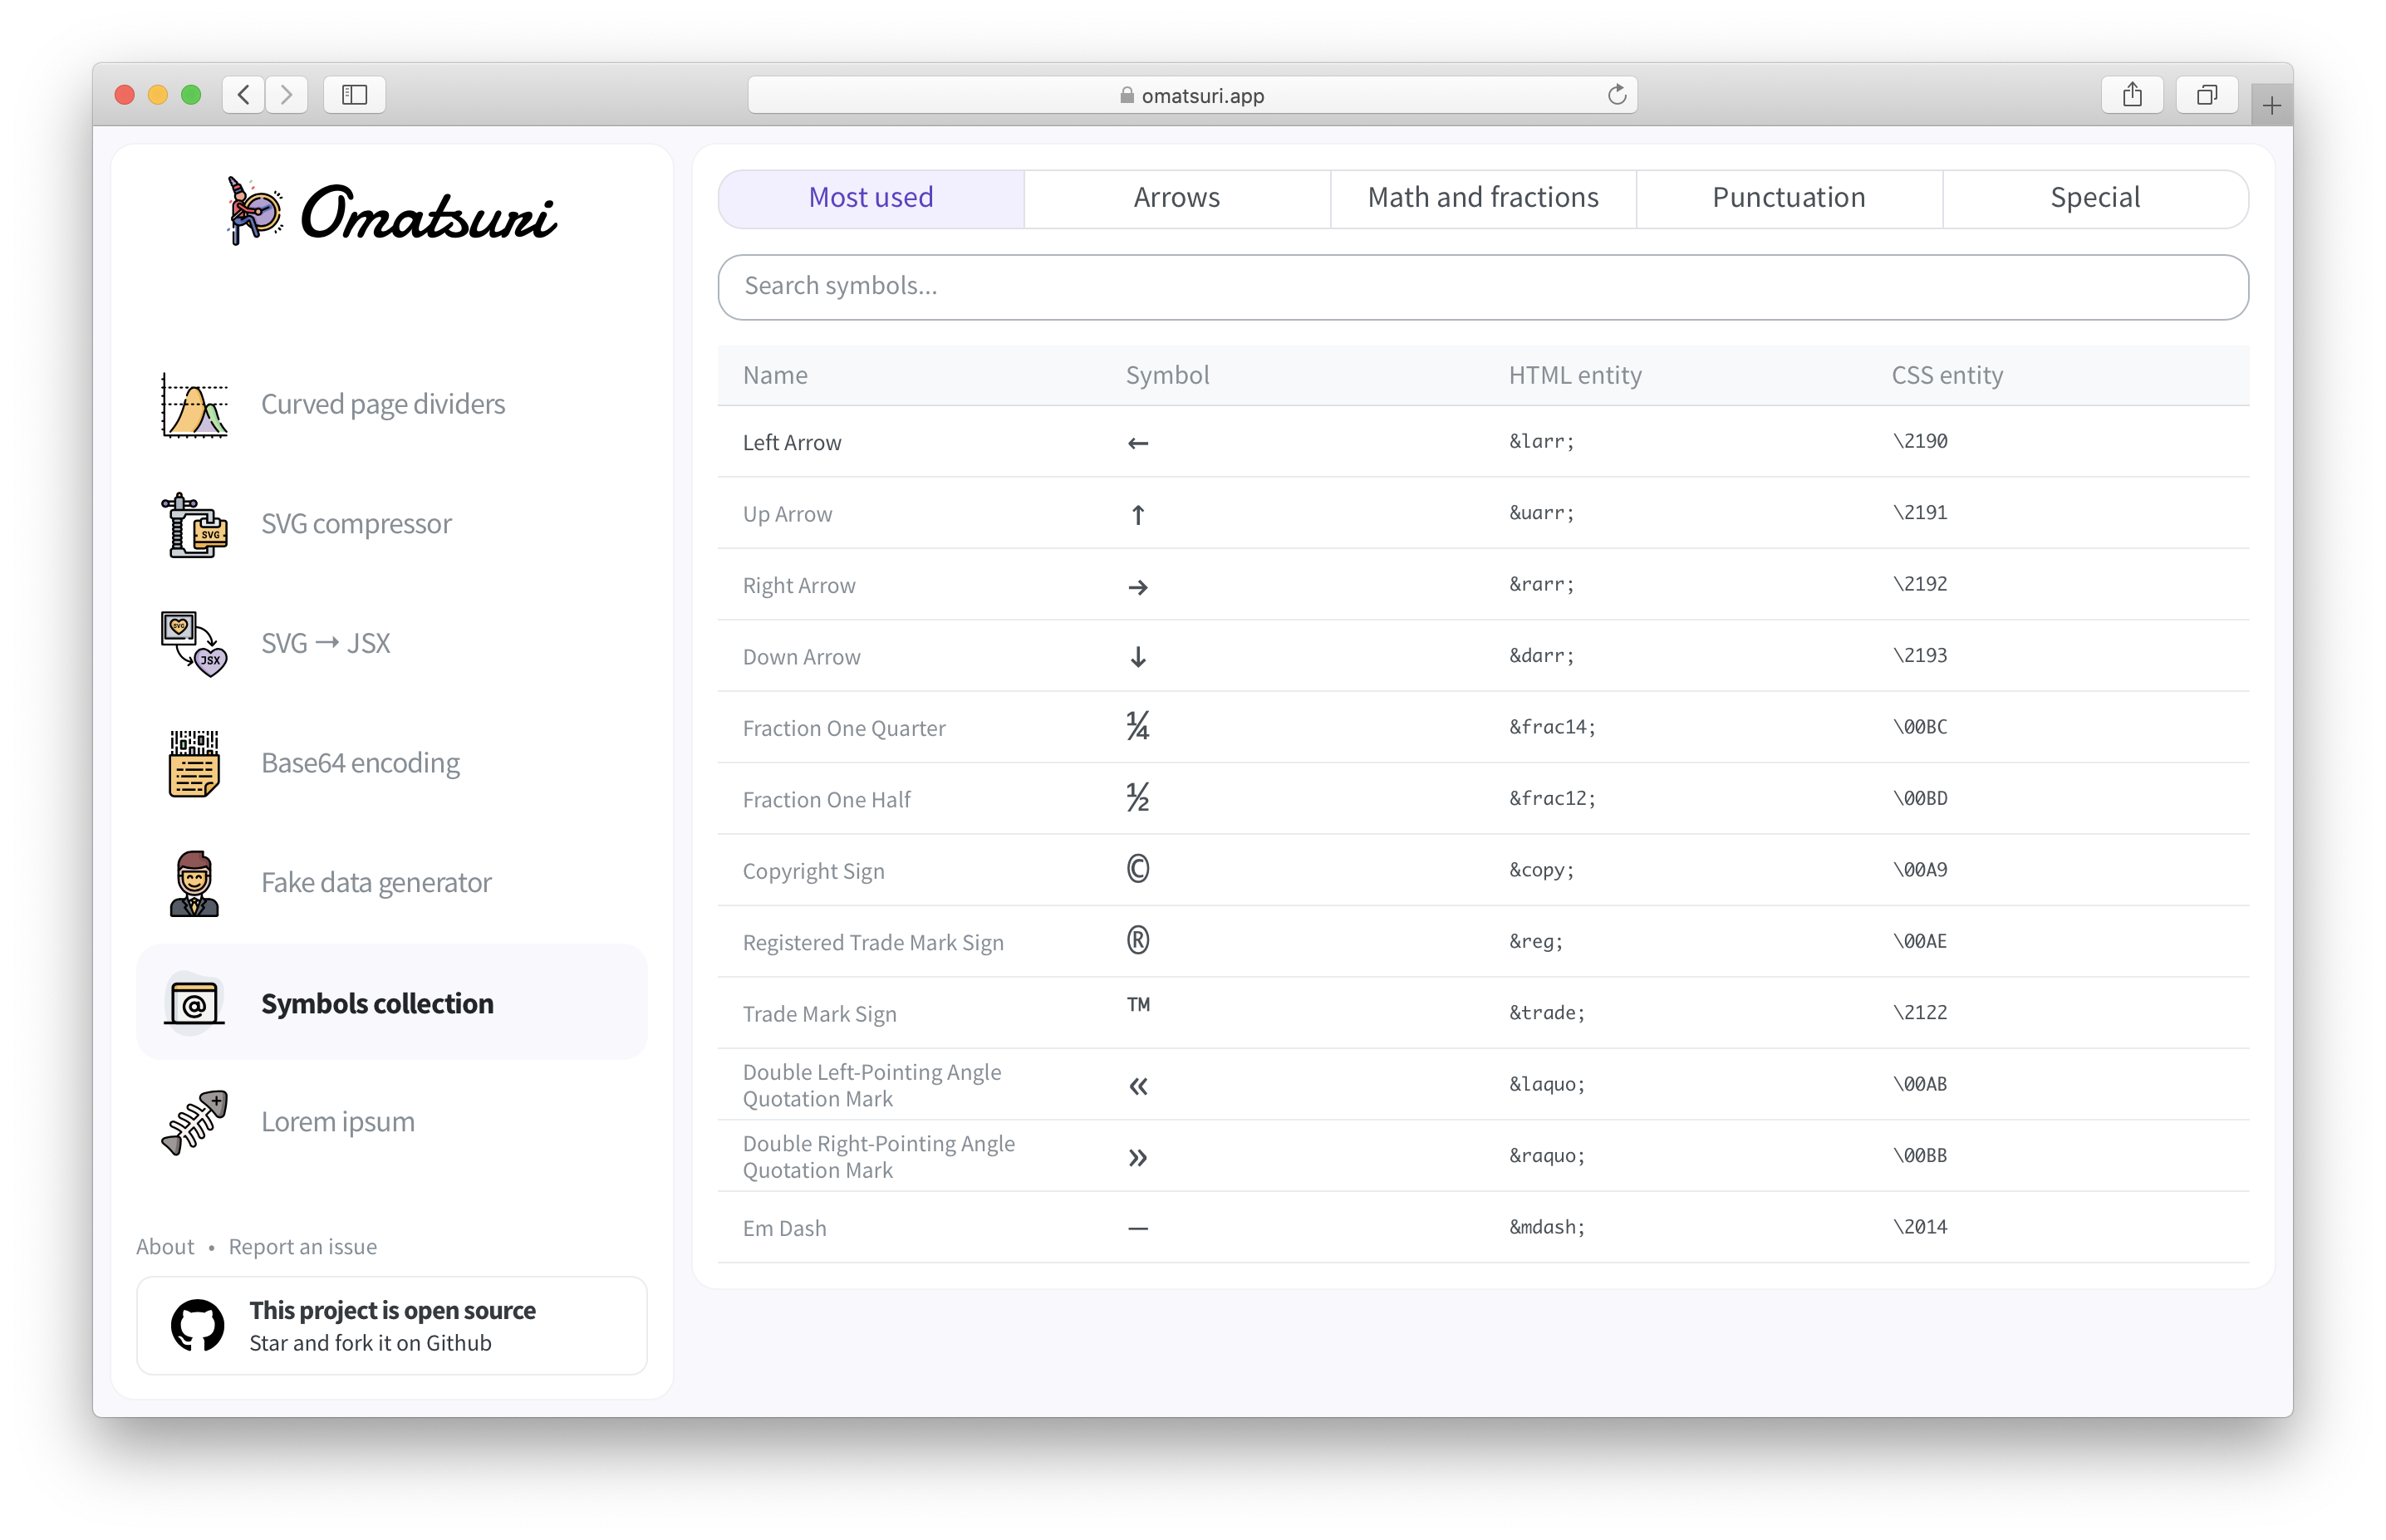Focus the Search symbols input field
Viewport: 2386px width, 1540px height.
click(x=1482, y=287)
